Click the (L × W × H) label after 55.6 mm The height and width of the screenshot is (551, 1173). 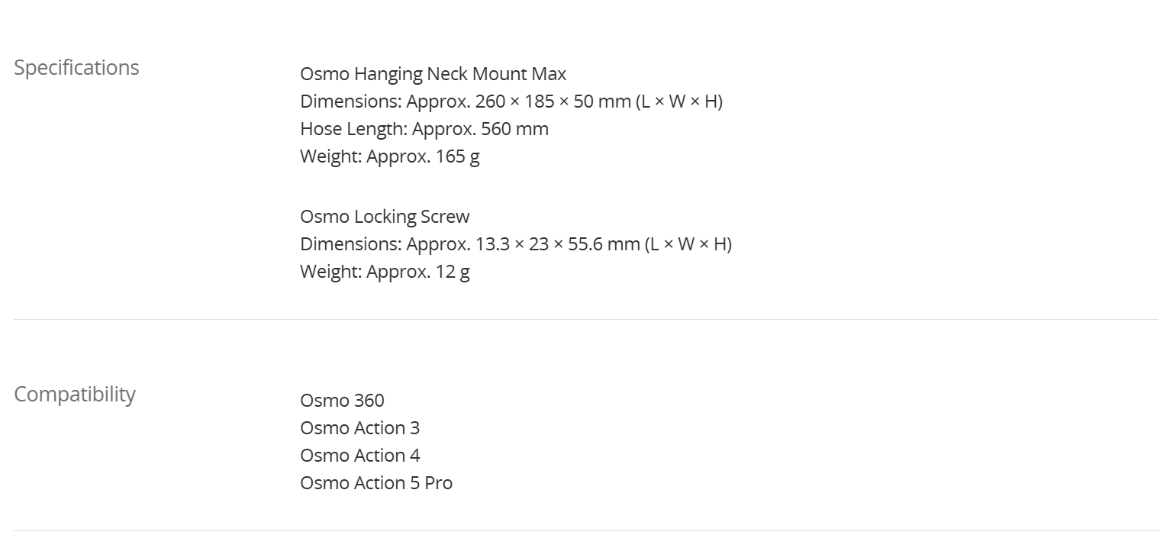(688, 244)
